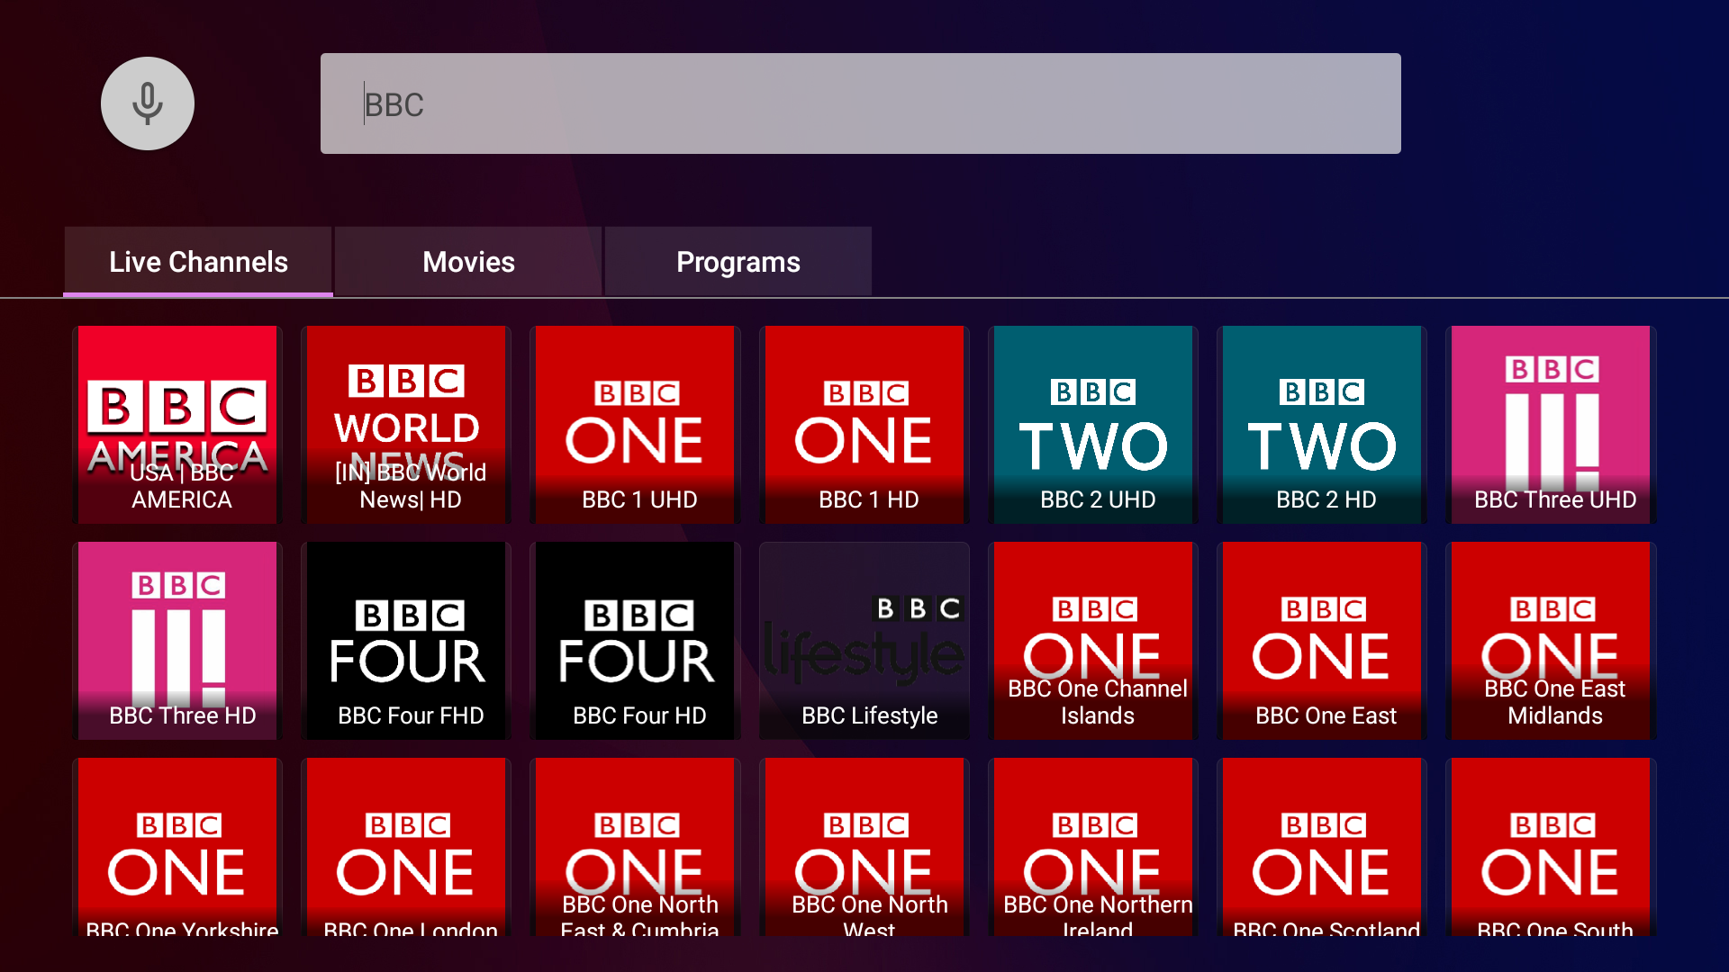Image resolution: width=1729 pixels, height=972 pixels.
Task: Select the BBC 1 UHD channel
Action: [635, 425]
